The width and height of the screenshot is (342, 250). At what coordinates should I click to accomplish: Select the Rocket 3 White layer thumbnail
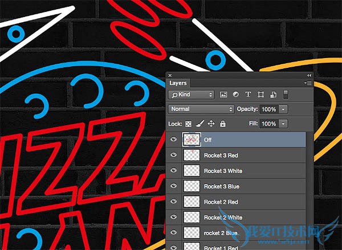[192, 171]
